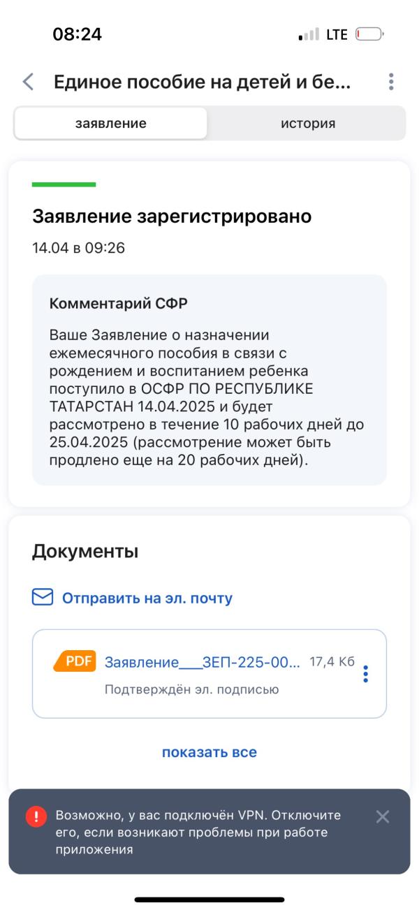Tap the battery indicator in status bar
The height and width of the screenshot is (910, 419).
[x=369, y=34]
